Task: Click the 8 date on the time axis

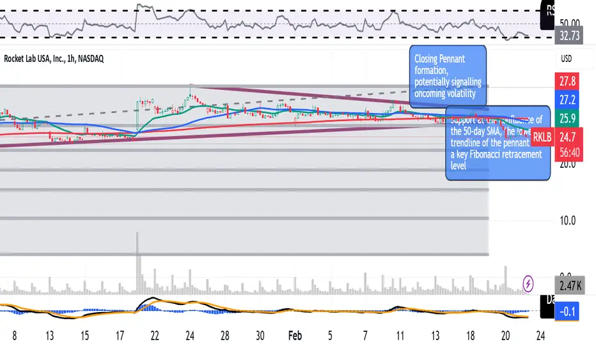Action: pyautogui.click(x=15, y=336)
